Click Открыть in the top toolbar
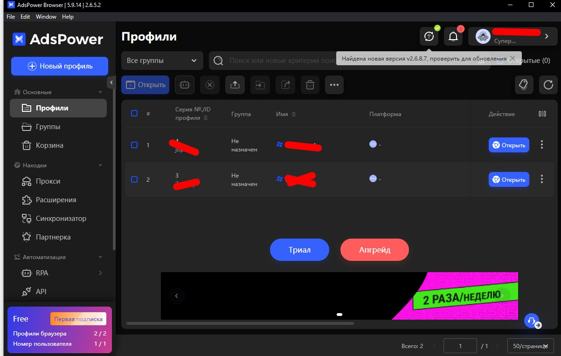The height and width of the screenshot is (356, 561). pyautogui.click(x=145, y=85)
